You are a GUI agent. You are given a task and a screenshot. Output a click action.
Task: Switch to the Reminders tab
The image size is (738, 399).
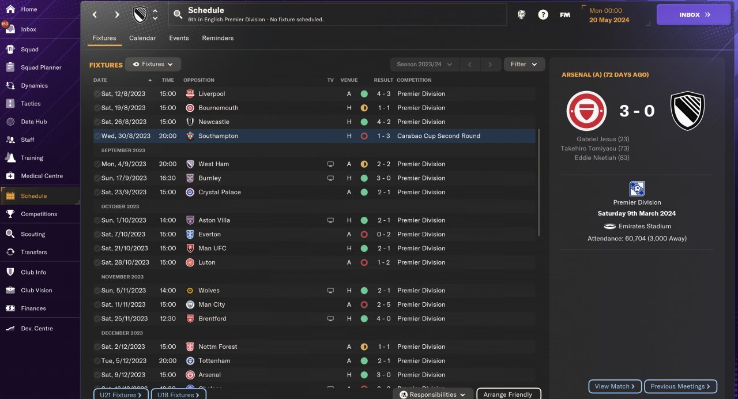click(x=218, y=38)
